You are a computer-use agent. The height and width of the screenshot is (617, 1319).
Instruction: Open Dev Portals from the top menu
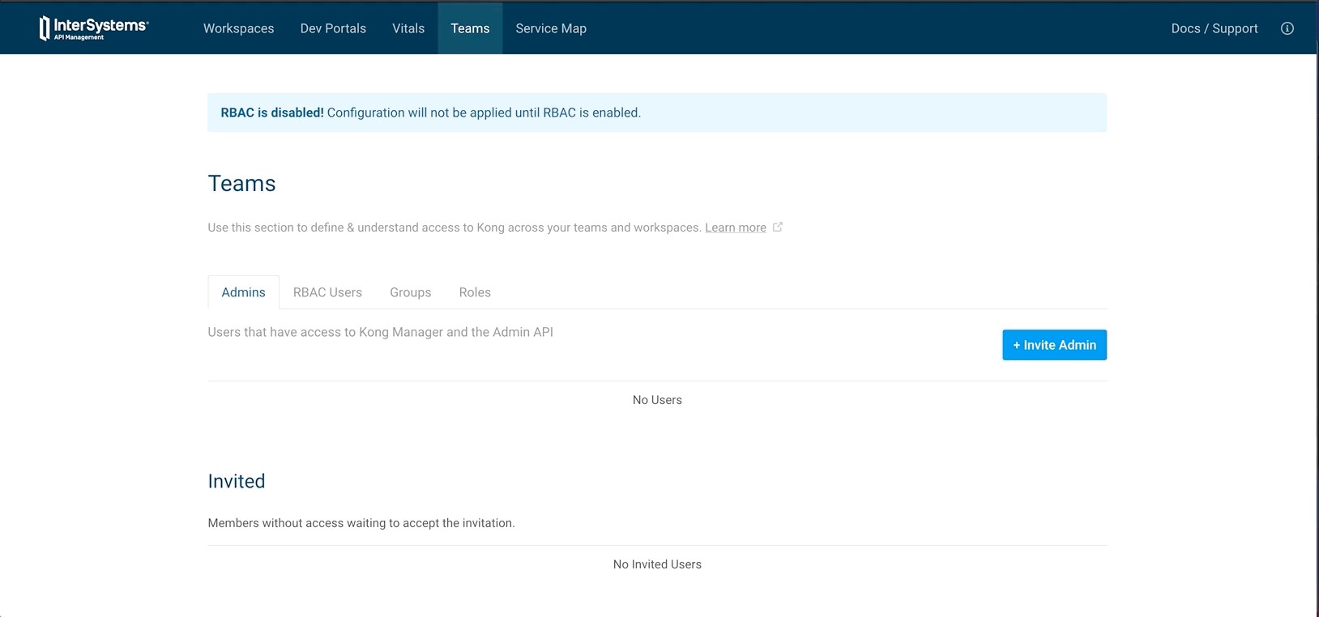coord(333,28)
